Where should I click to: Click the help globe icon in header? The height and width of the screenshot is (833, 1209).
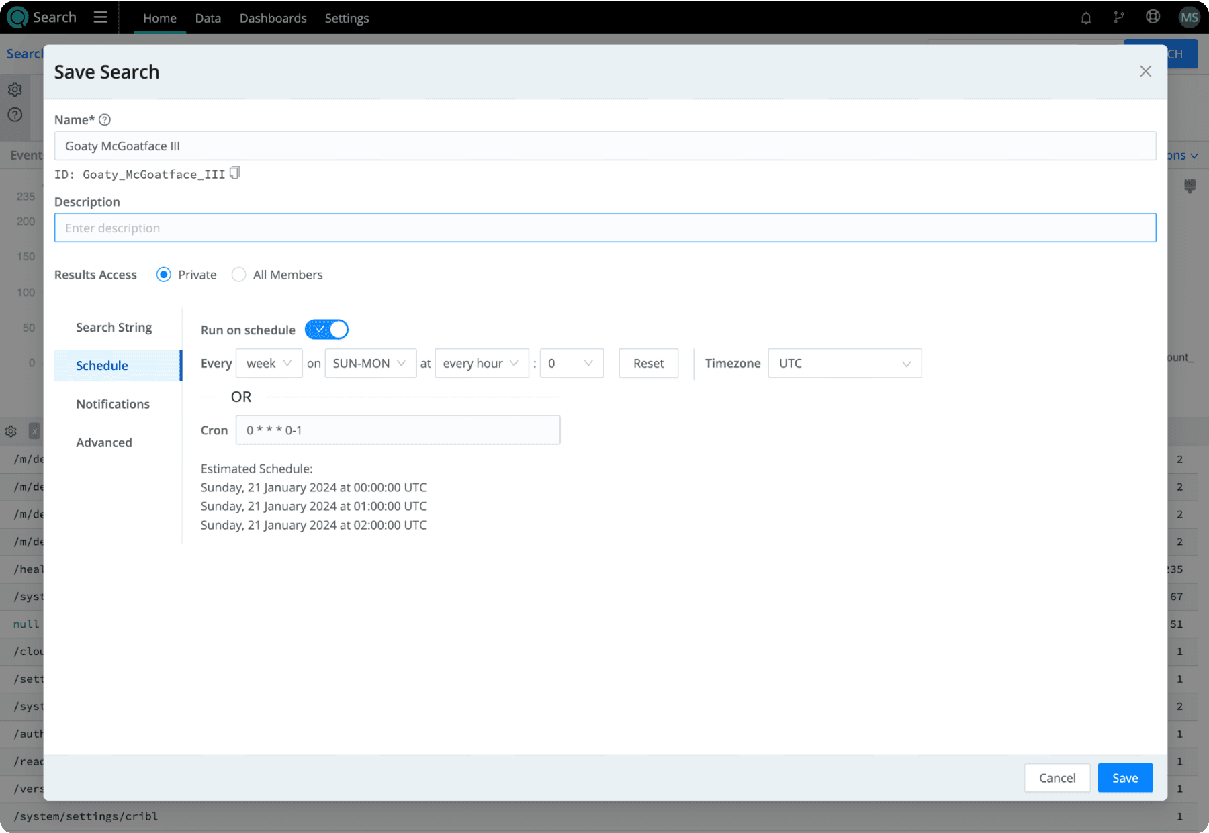(1153, 17)
